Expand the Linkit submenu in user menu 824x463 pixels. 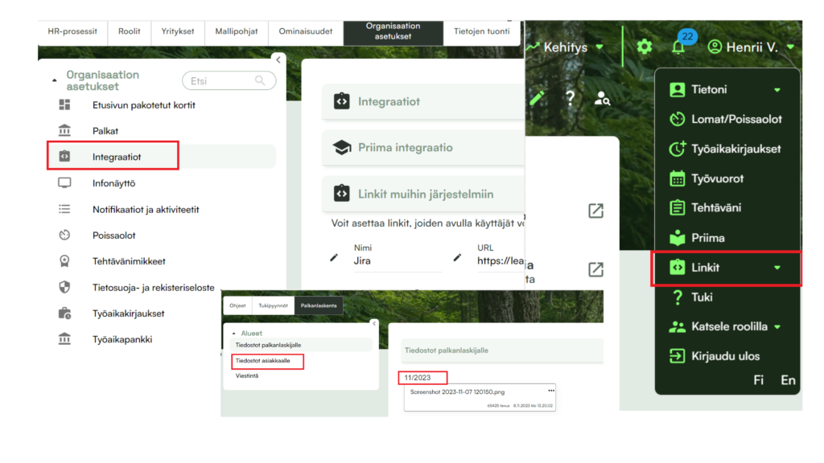click(x=777, y=268)
